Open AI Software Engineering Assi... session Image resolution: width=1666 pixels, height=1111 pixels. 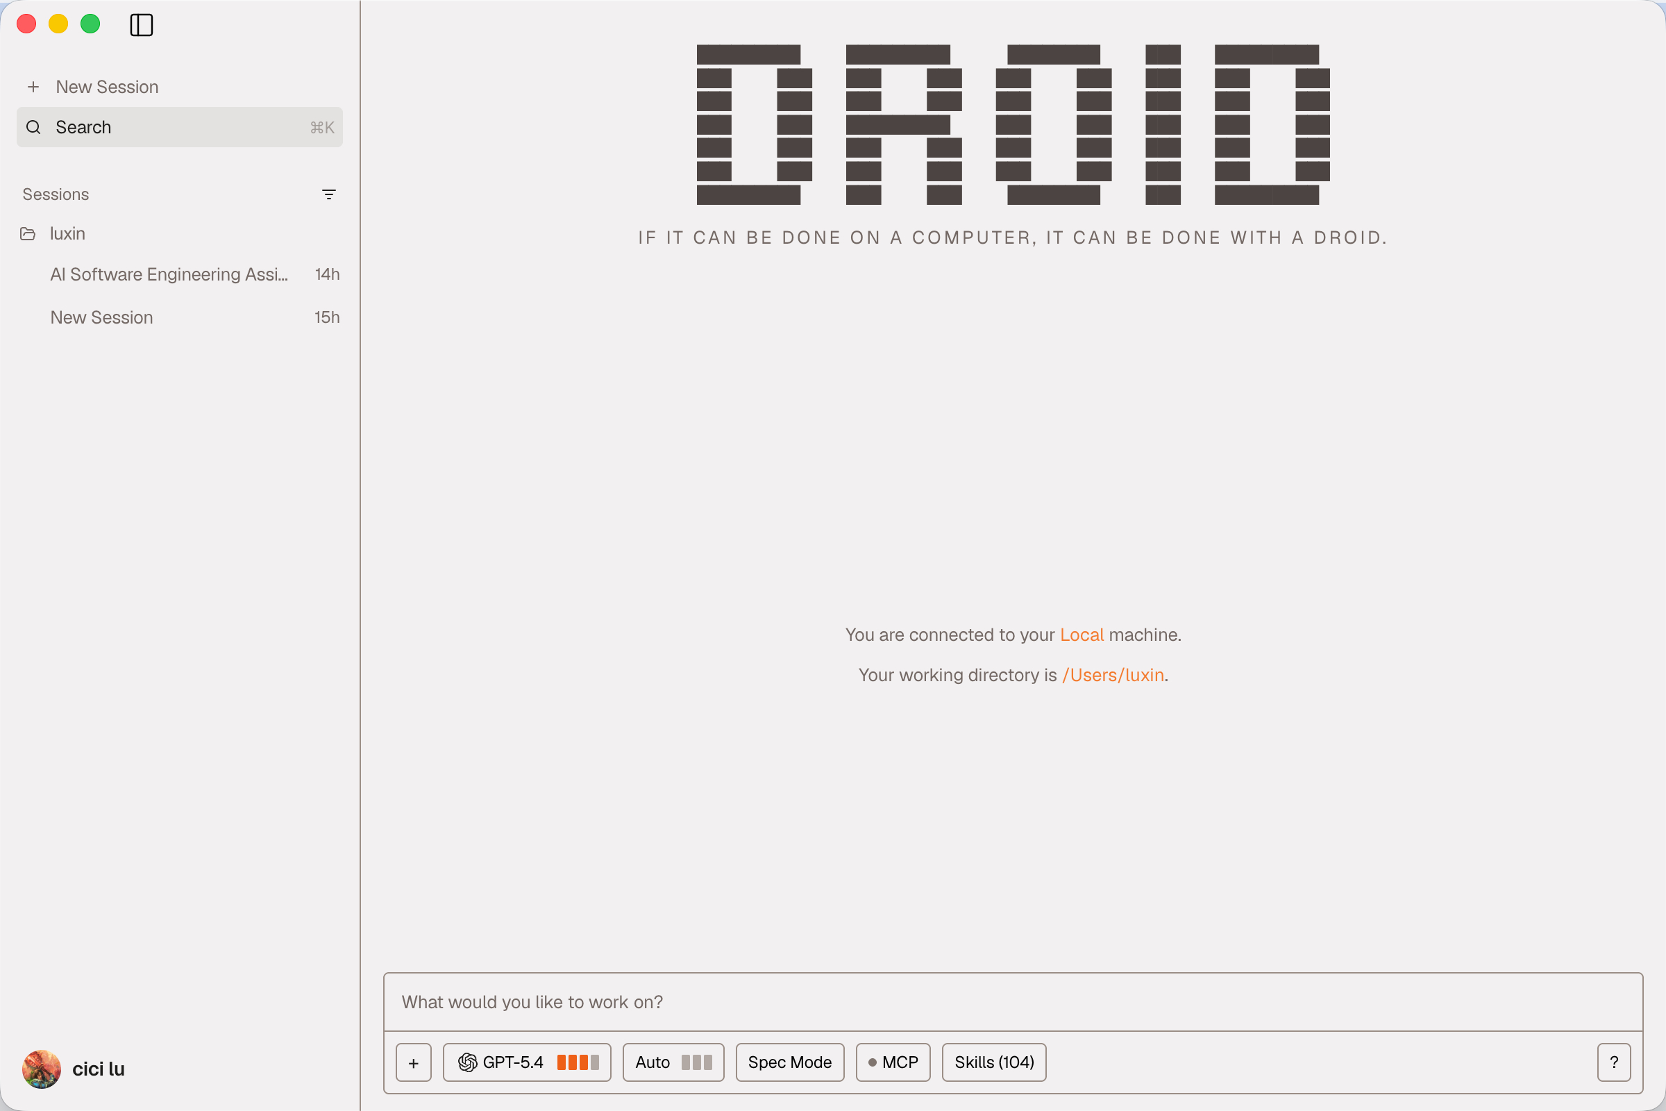coord(169,274)
